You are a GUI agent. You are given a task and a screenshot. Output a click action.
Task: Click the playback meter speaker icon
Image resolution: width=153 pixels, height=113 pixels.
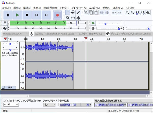5,28
